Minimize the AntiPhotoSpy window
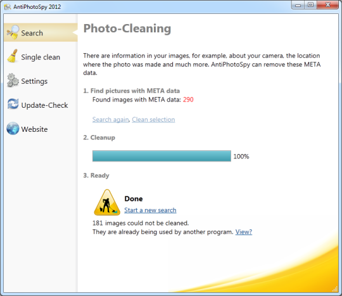 point(298,5)
